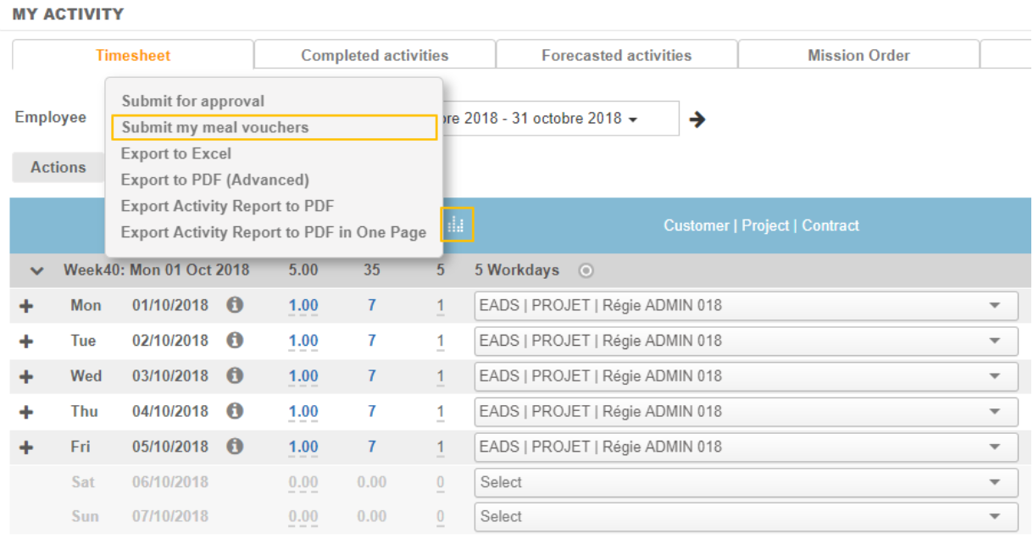Select the radio button beside 5 Workdays
The image size is (1033, 550).
[x=586, y=271]
